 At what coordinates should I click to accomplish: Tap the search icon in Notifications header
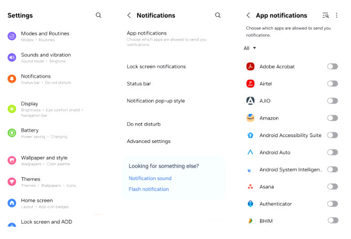coord(218,15)
